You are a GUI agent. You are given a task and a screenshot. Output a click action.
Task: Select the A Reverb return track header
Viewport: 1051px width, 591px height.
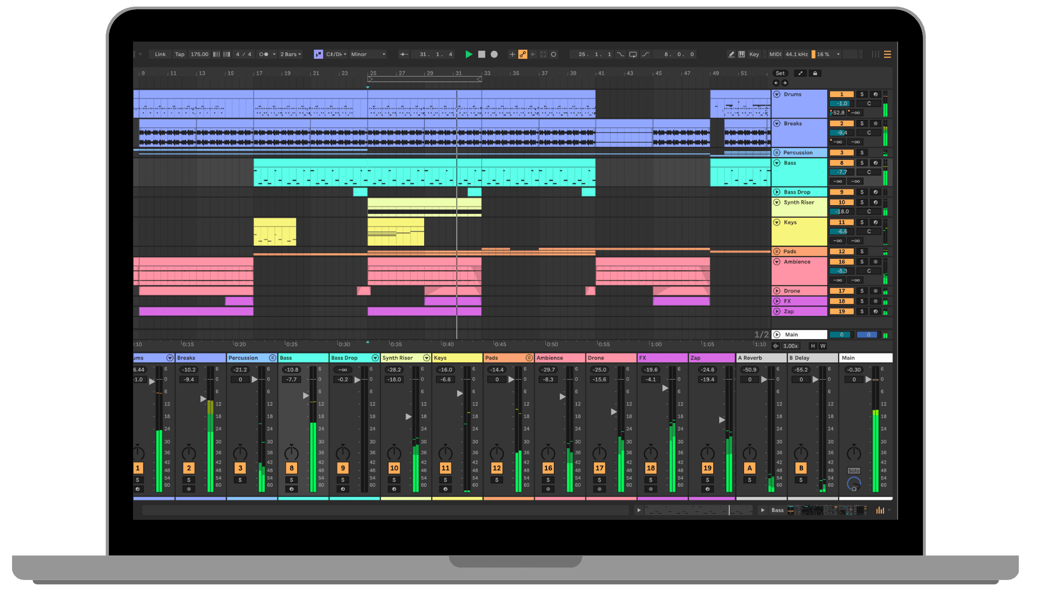(x=758, y=358)
